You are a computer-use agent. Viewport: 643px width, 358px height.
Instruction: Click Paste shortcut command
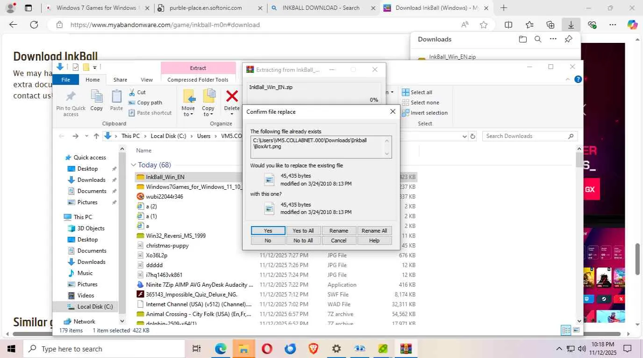click(150, 113)
